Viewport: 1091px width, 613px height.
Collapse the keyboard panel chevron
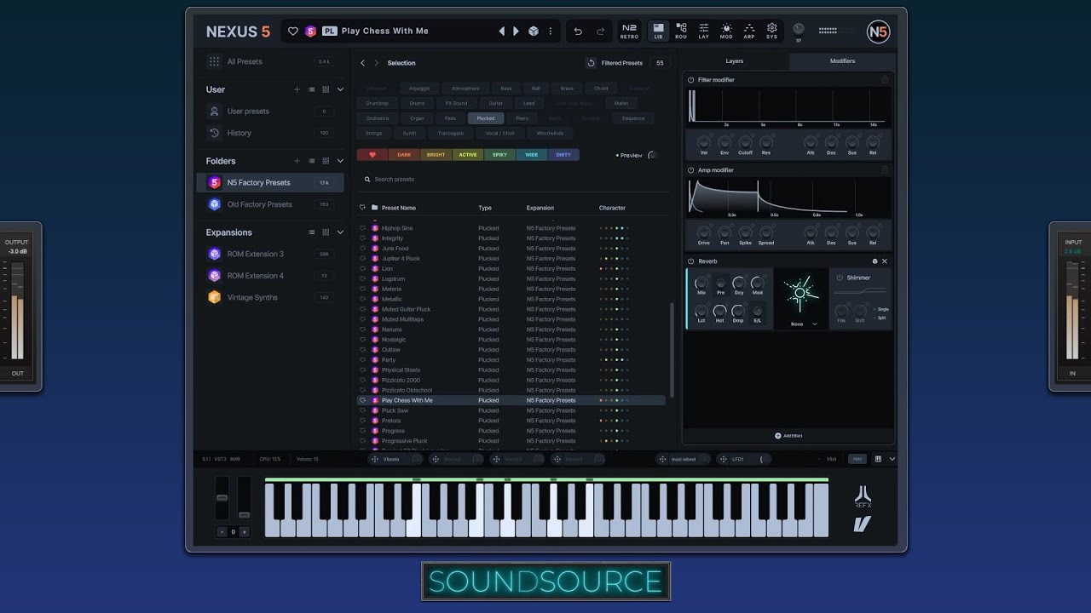point(892,459)
